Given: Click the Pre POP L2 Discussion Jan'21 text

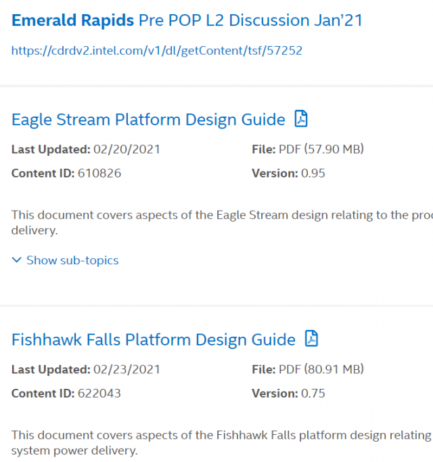Looking at the screenshot, I should coord(250,20).
